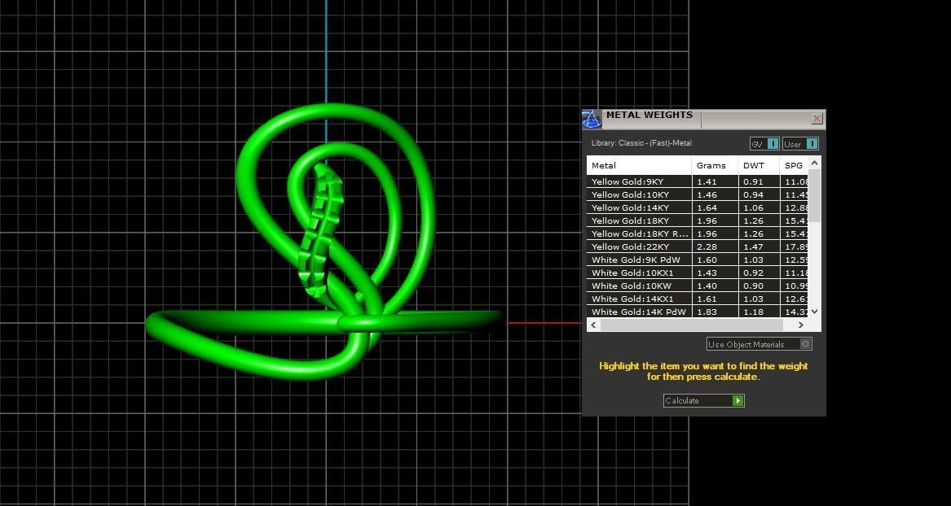The height and width of the screenshot is (506, 951).
Task: Toggle the GV library switch
Action: pos(764,144)
